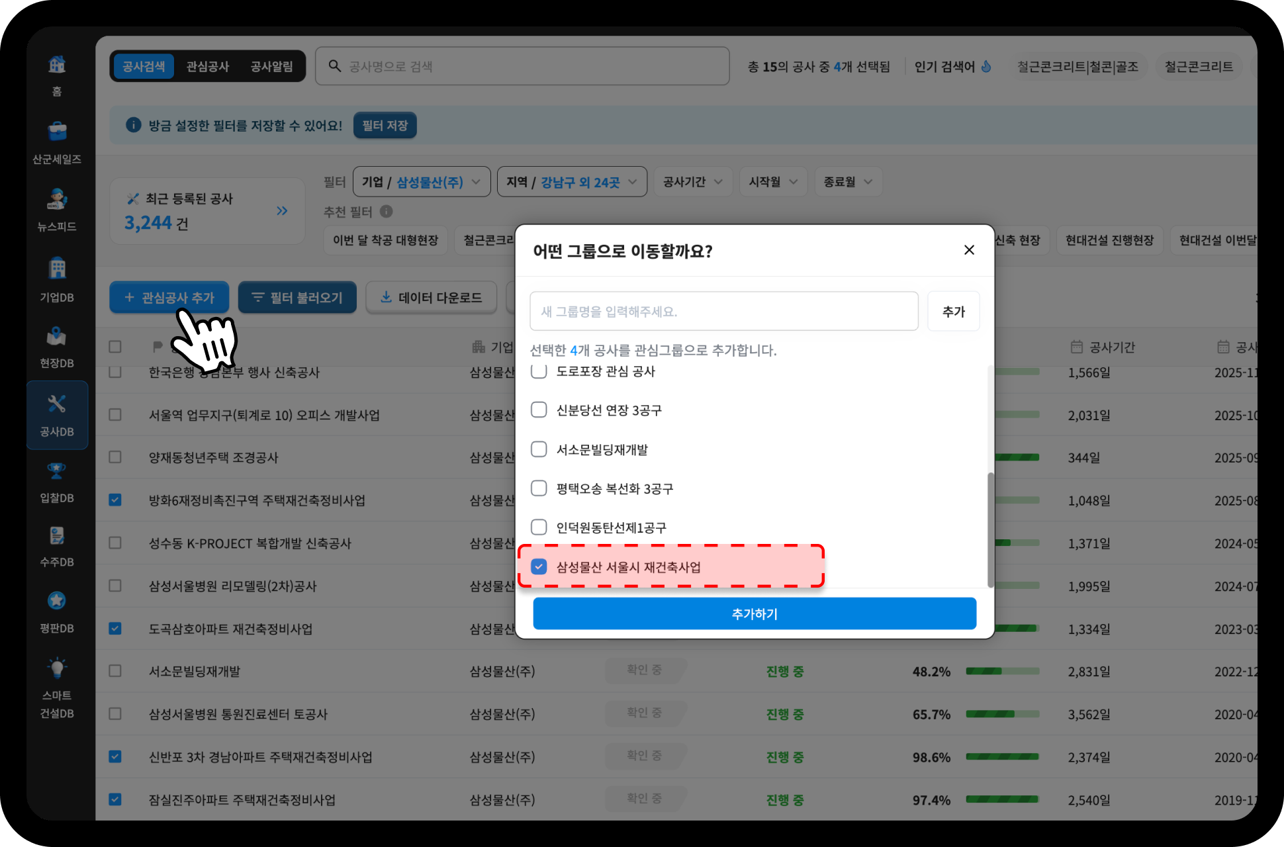Close the group selection dialog
Image resolution: width=1284 pixels, height=847 pixels.
tap(969, 250)
